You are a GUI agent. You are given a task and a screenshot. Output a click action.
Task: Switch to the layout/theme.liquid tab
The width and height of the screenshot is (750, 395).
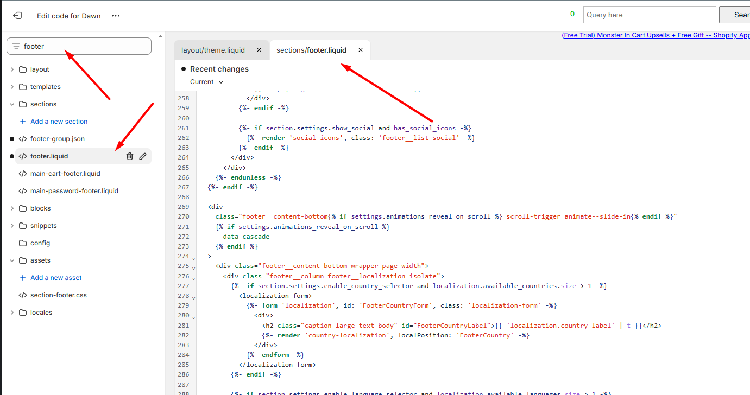pos(213,50)
